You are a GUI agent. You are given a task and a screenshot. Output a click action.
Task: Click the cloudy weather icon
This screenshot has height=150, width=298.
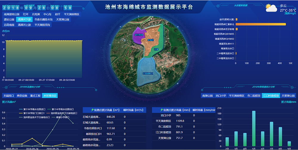pyautogui.click(x=271, y=8)
